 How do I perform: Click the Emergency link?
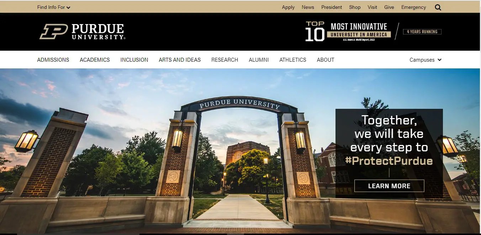(x=413, y=7)
